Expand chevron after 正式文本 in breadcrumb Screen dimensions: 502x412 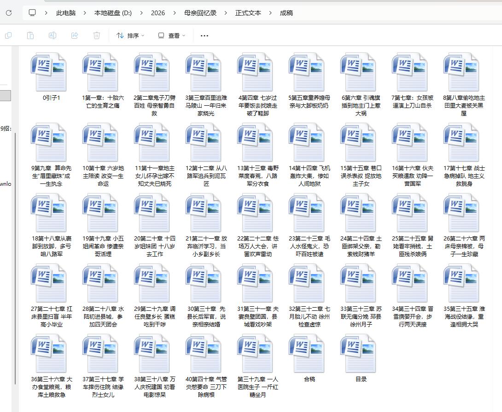pos(270,13)
